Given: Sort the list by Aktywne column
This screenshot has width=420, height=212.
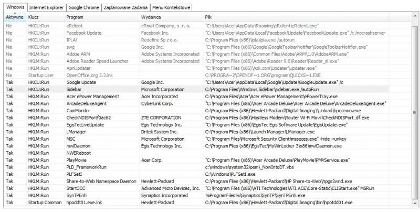Looking at the screenshot, I should click(14, 17).
